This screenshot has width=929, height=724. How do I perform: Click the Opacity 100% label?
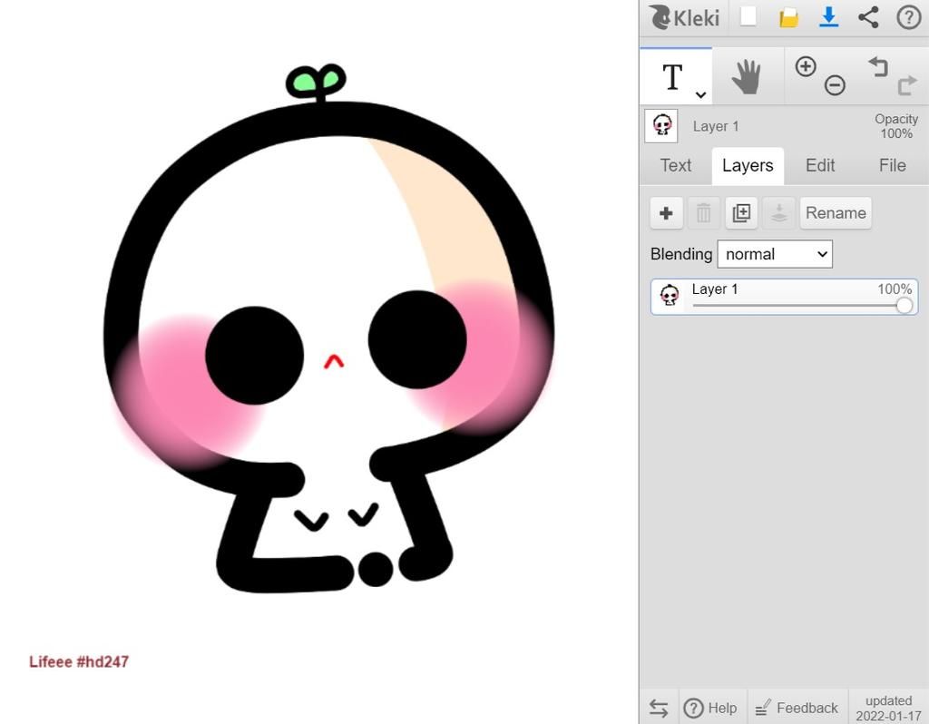(896, 126)
